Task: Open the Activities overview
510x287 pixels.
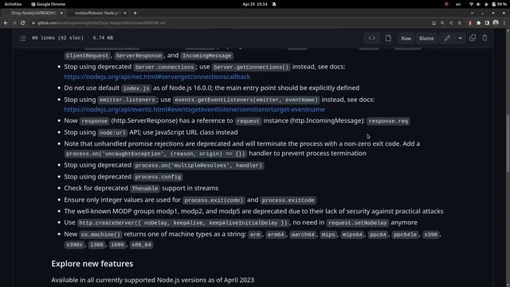Action: click(13, 4)
